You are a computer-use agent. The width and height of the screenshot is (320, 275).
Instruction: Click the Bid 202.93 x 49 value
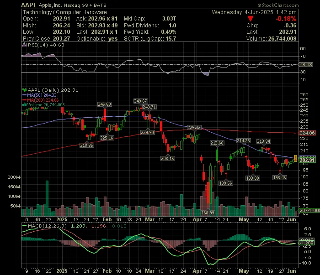[103, 26]
